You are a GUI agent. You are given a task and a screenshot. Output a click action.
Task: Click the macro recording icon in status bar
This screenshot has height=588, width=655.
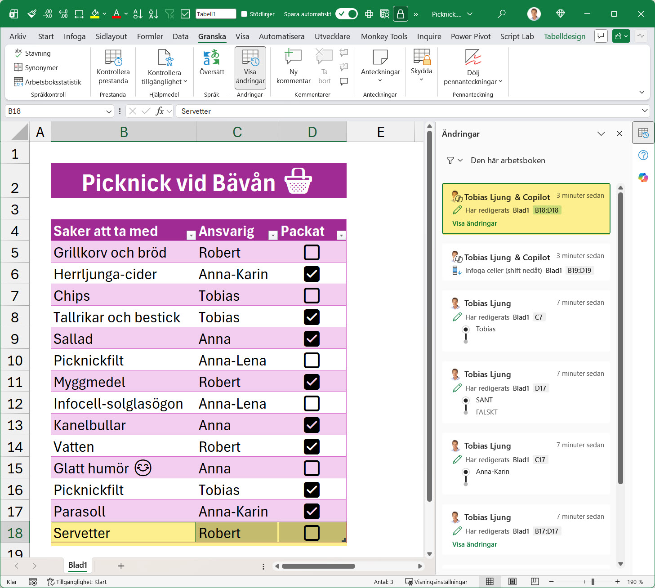[33, 582]
